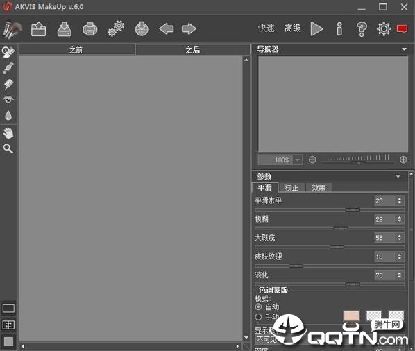
Task: Click the 模糊 value field showing 29
Action: pyautogui.click(x=385, y=219)
